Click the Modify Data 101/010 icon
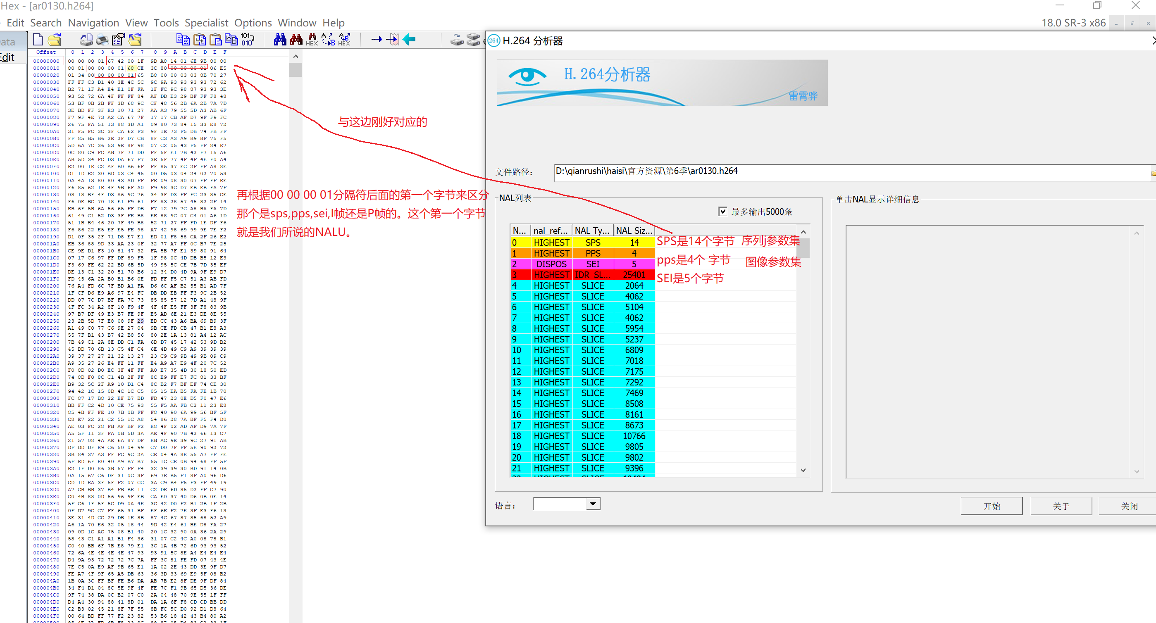The height and width of the screenshot is (623, 1156). coord(248,40)
